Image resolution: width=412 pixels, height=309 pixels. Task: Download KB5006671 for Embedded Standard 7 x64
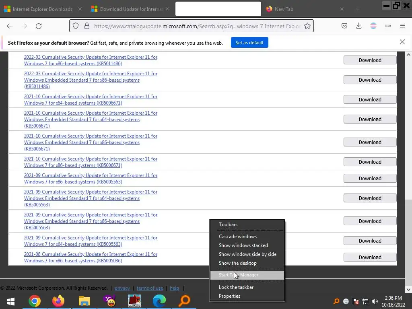point(370,119)
